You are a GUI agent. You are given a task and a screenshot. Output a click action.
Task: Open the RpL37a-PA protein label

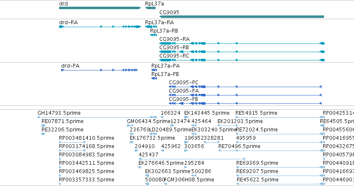click(166, 66)
